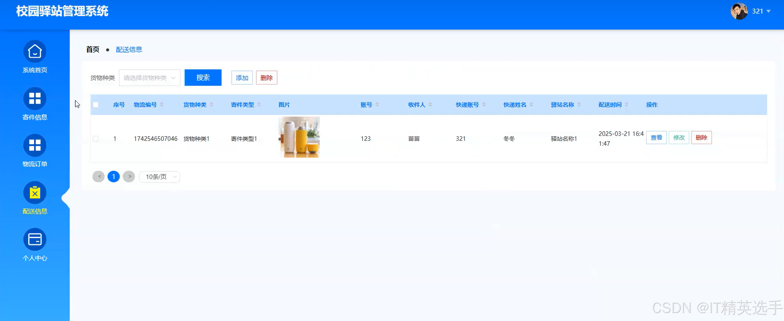Open the bottle product thumbnail image
This screenshot has height=321, width=784.
point(299,137)
